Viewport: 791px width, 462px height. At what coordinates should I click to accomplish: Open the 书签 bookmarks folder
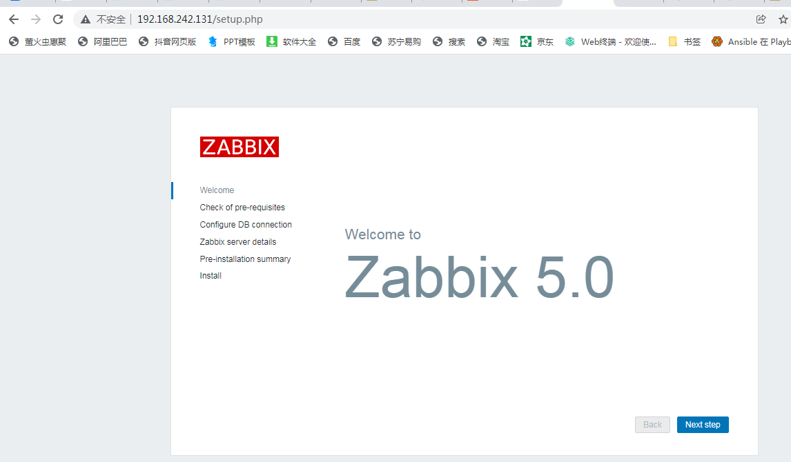(684, 42)
